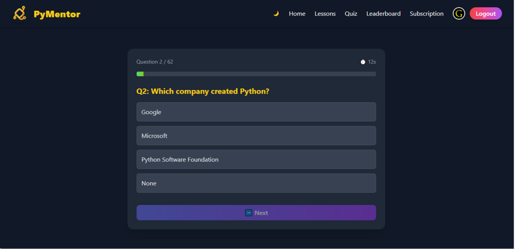Pick the Python Software Foundation answer
Viewport: 515px width, 249px height.
(256, 160)
